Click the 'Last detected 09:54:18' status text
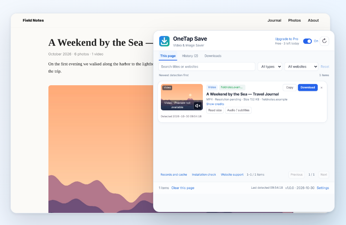The width and height of the screenshot is (346, 225). [267, 188]
